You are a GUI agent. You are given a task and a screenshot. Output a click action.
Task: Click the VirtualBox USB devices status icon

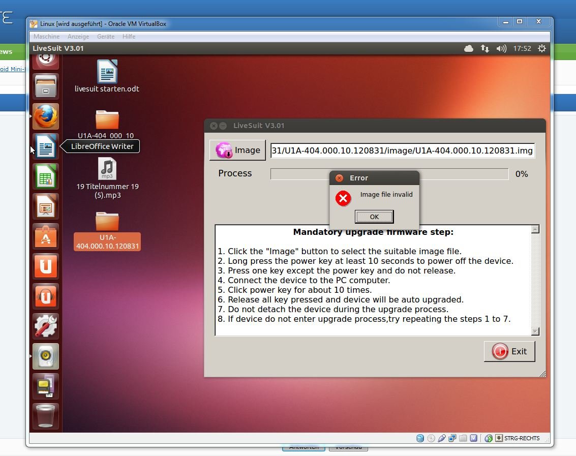click(x=442, y=438)
